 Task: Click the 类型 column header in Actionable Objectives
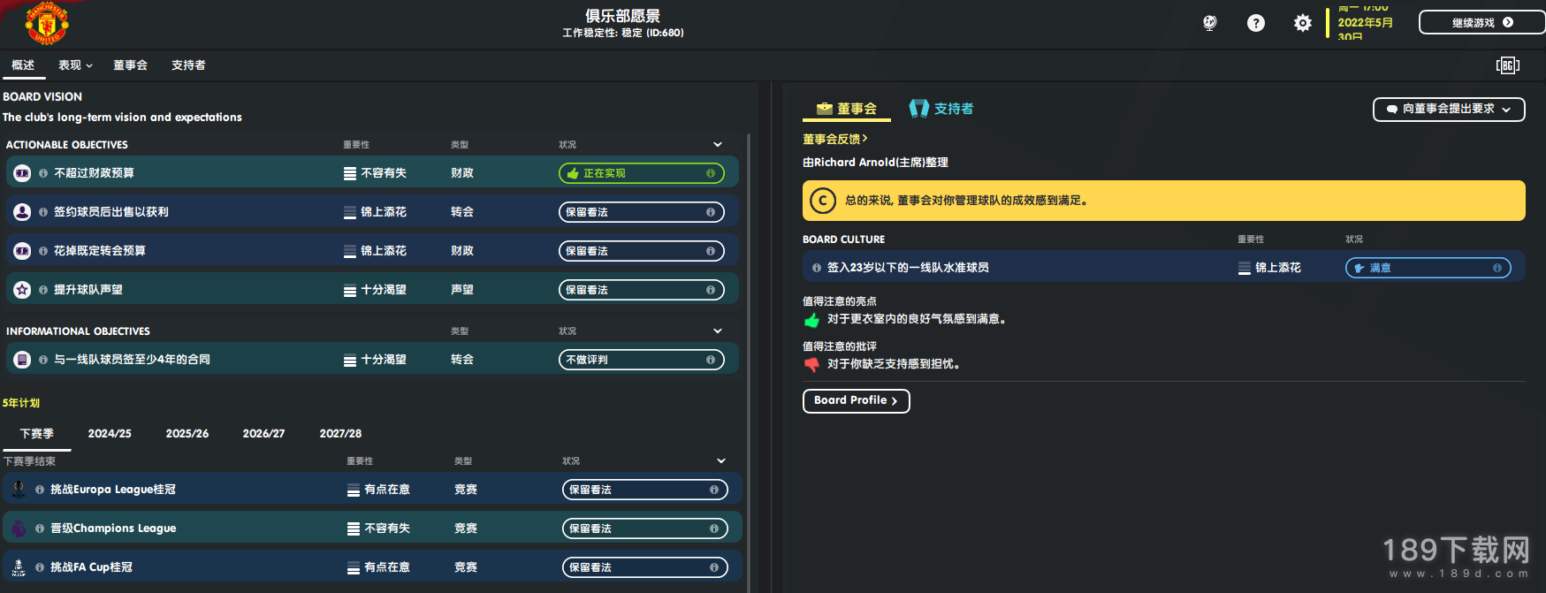(x=460, y=145)
